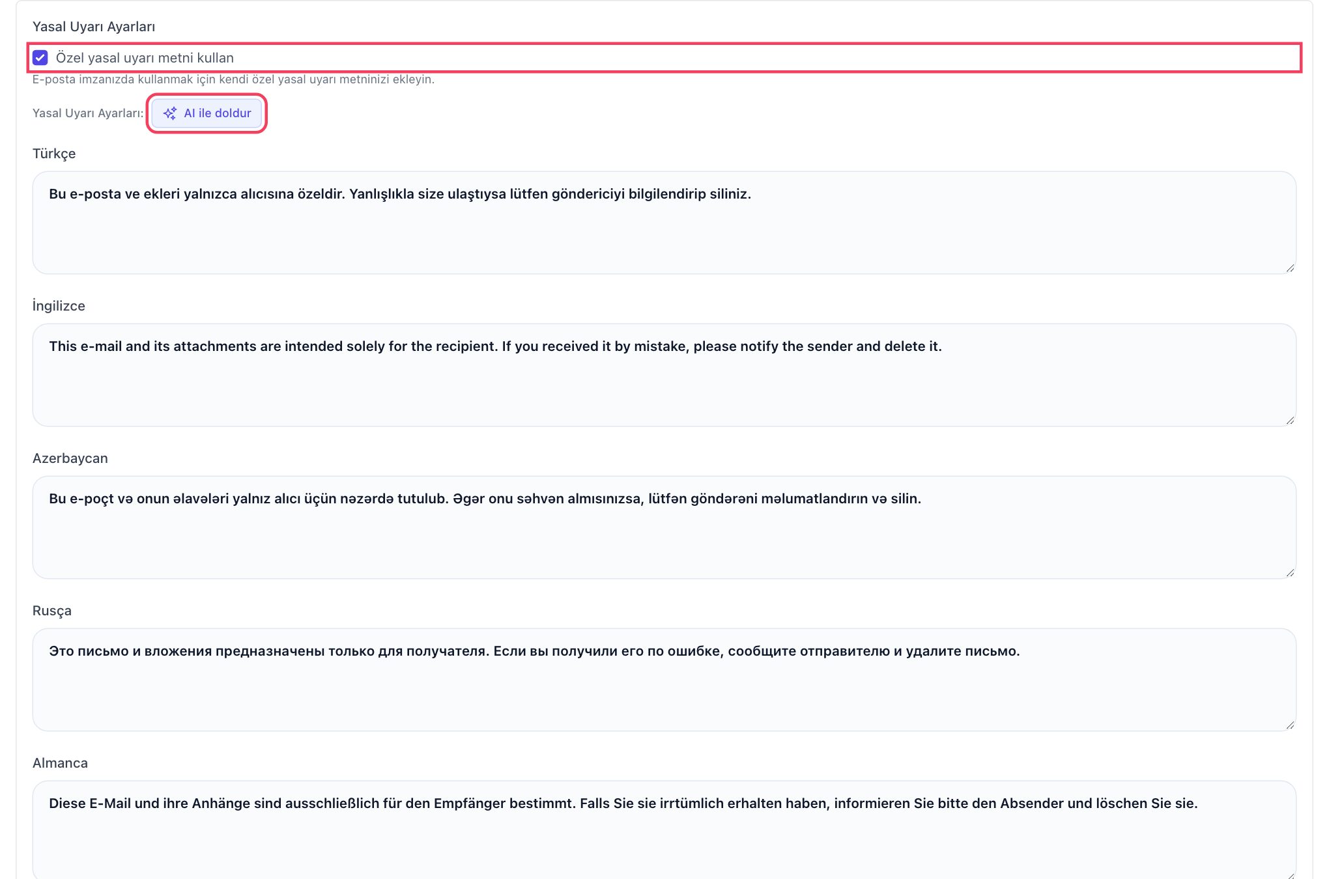Click the Yasal Uyarı Ayarları section heading
The image size is (1329, 879).
[x=94, y=27]
